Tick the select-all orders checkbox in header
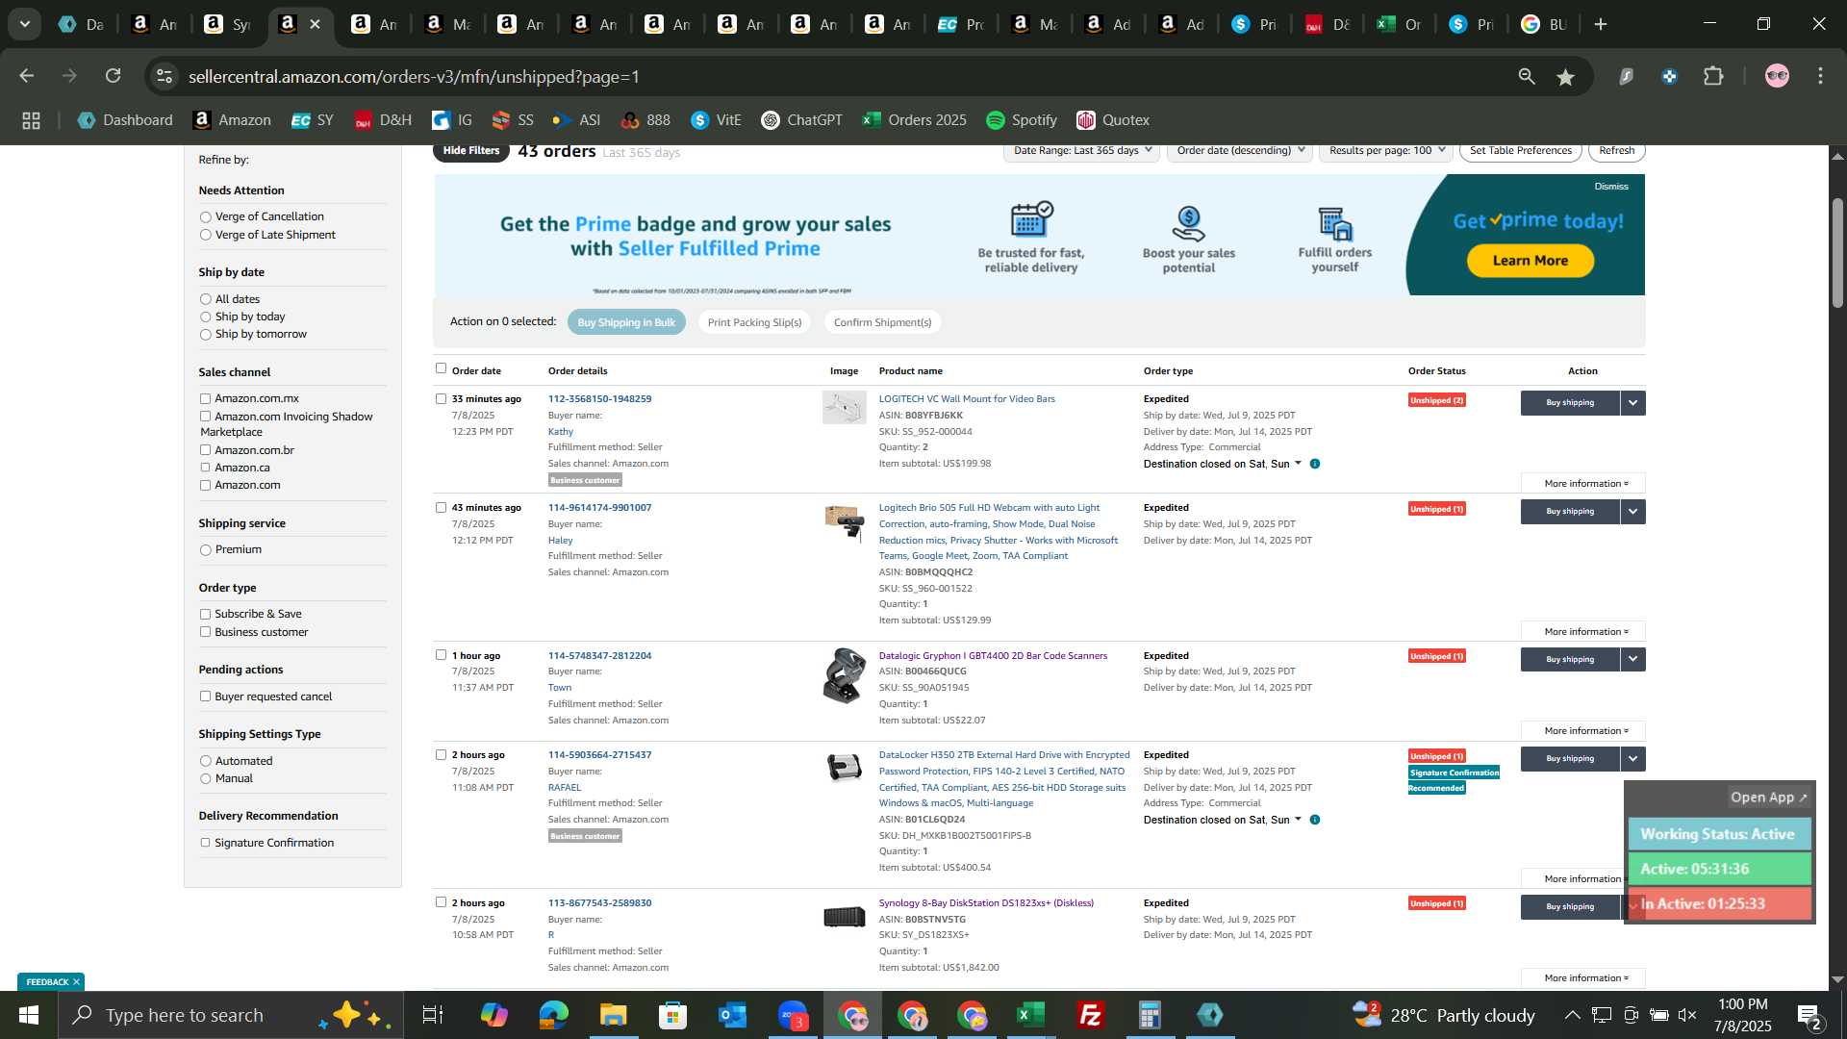 [441, 368]
